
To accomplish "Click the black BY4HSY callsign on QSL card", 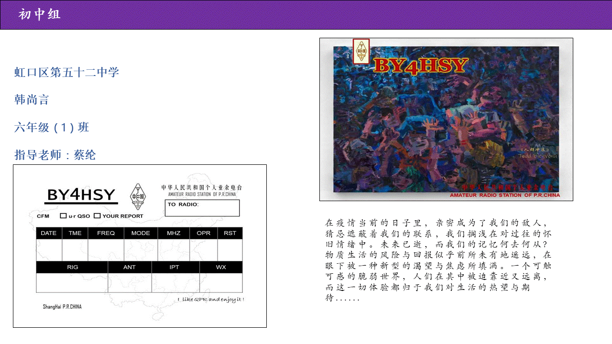I will tap(82, 195).
